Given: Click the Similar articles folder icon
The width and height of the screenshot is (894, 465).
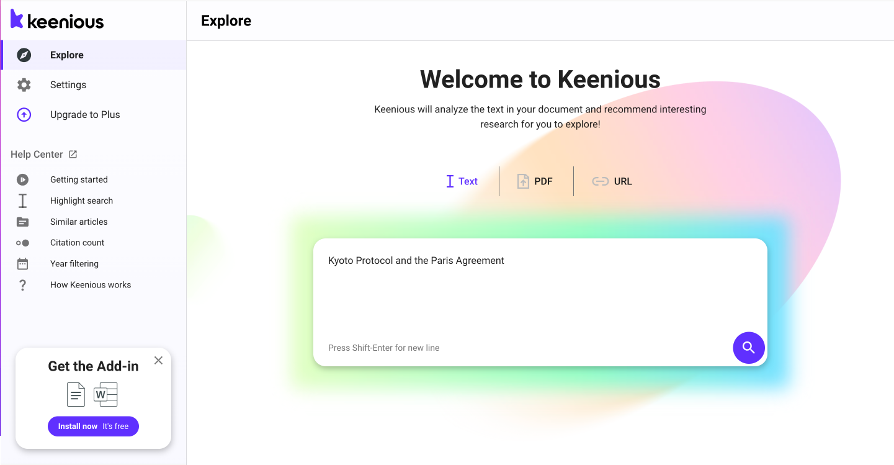Looking at the screenshot, I should (x=23, y=222).
